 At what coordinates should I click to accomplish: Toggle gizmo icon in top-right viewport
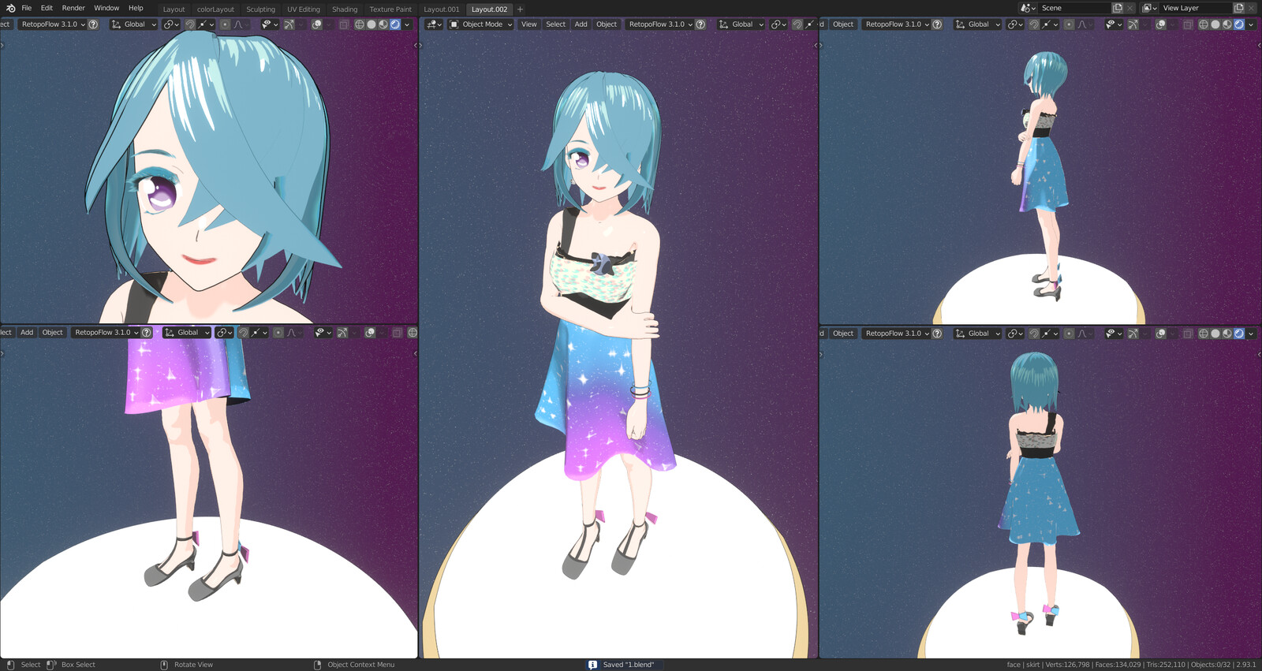click(x=1133, y=24)
